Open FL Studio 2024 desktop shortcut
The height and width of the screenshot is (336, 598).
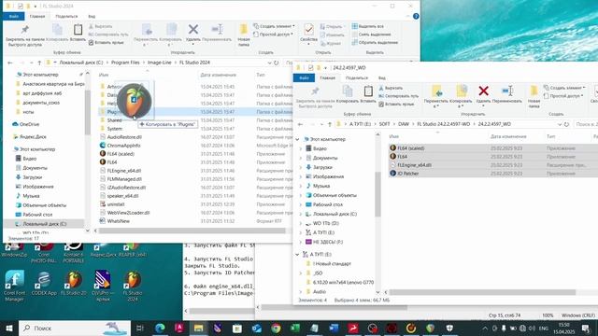pyautogui.click(x=133, y=287)
